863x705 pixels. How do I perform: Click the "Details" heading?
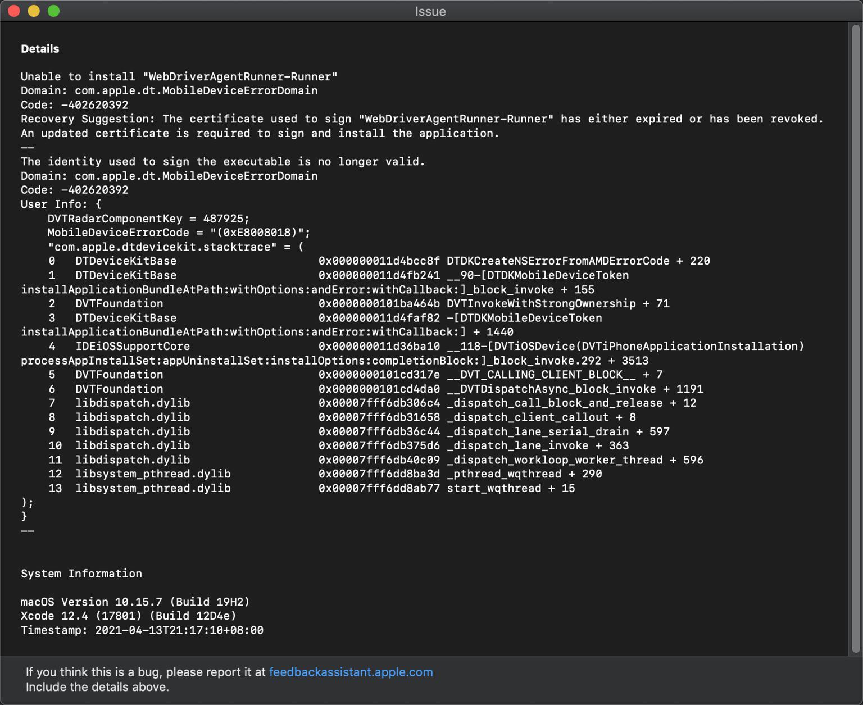coord(40,49)
